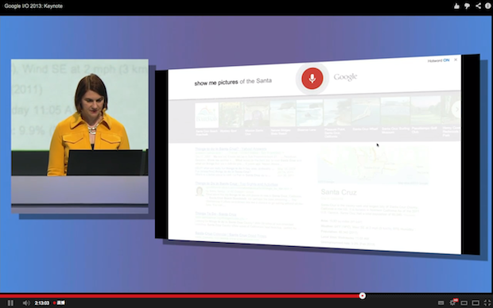Enter fullscreen mode
Screen dimensions: 493x308
tap(487, 302)
